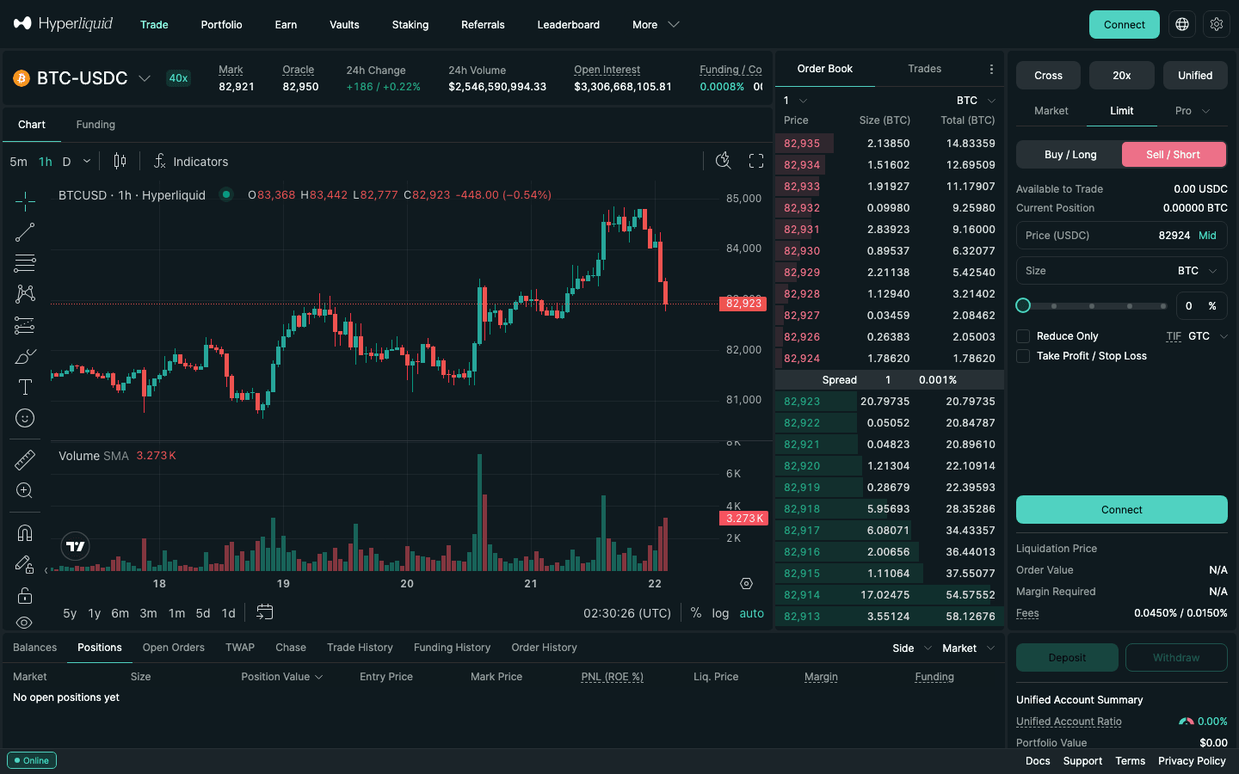Open language globe selector
The height and width of the screenshot is (774, 1239).
(1182, 25)
